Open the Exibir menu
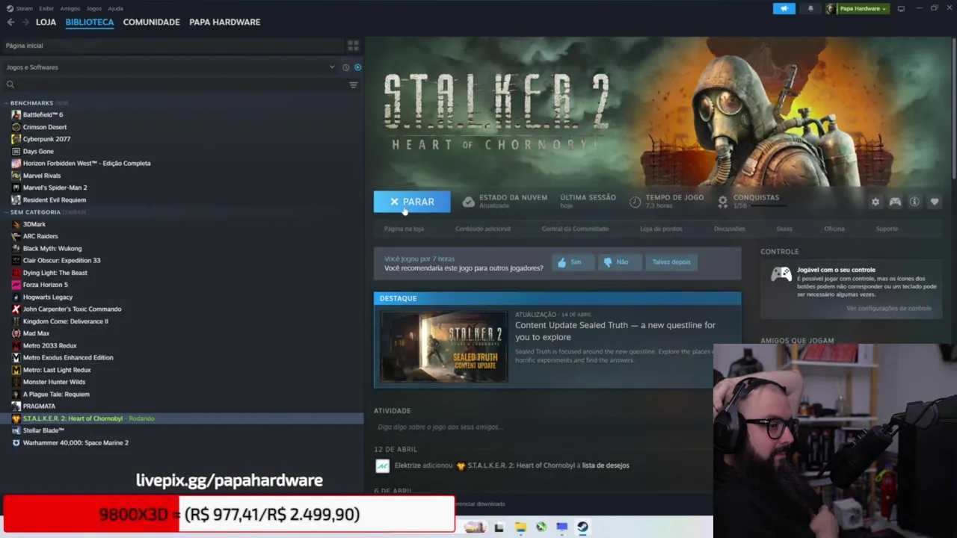957x538 pixels. point(46,9)
